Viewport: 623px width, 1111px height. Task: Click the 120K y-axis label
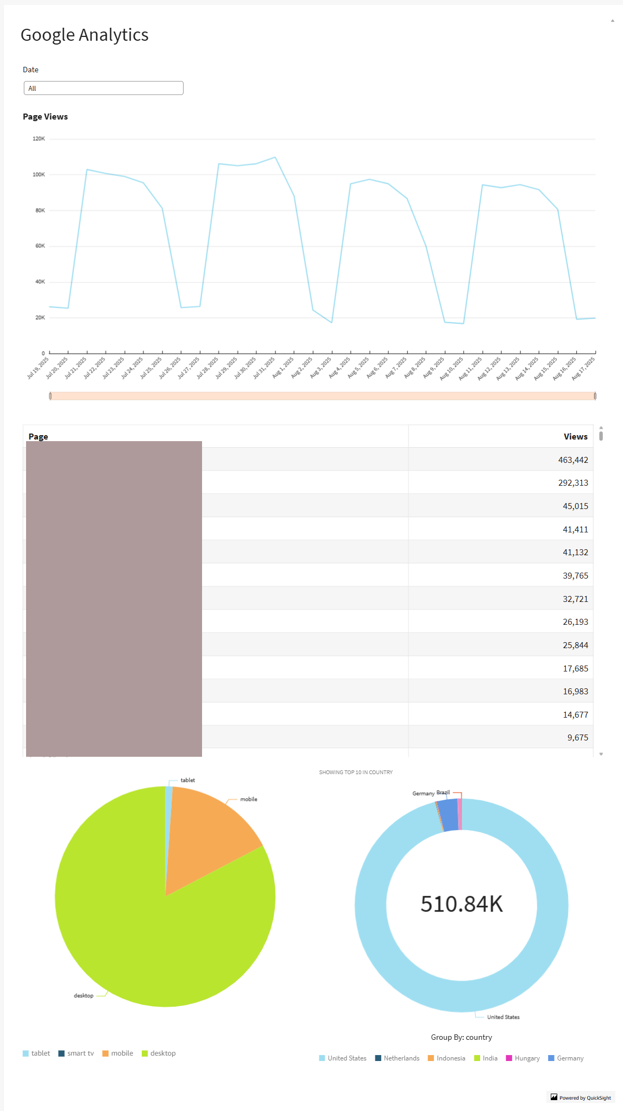click(x=39, y=139)
